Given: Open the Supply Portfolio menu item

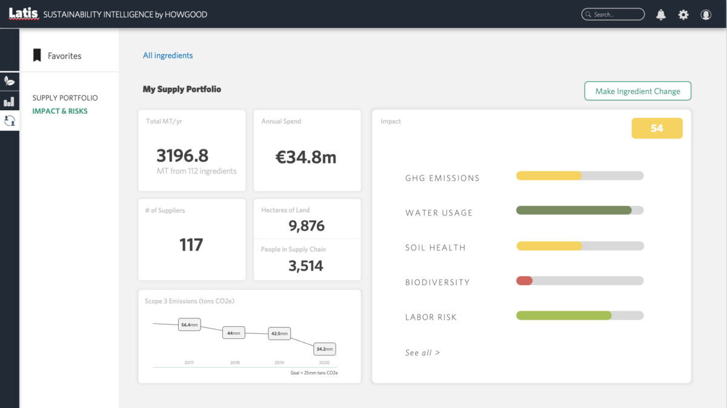Looking at the screenshot, I should click(x=65, y=98).
